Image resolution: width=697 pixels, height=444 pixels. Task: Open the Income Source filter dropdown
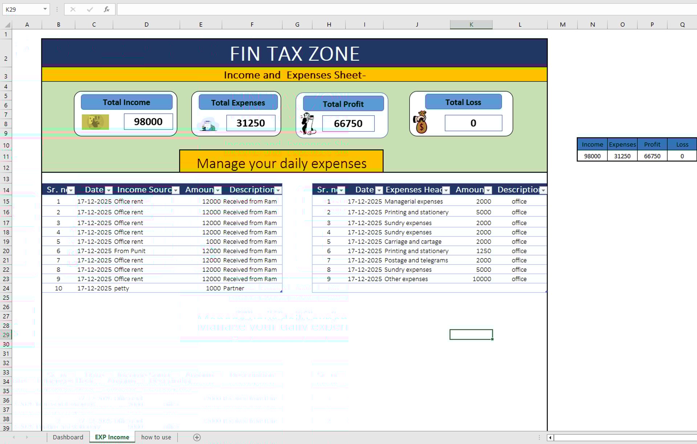(x=176, y=190)
